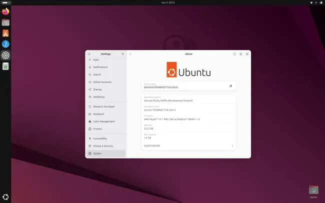
Task: Click the Privacy & Security hand icon
Action: pos(89,146)
